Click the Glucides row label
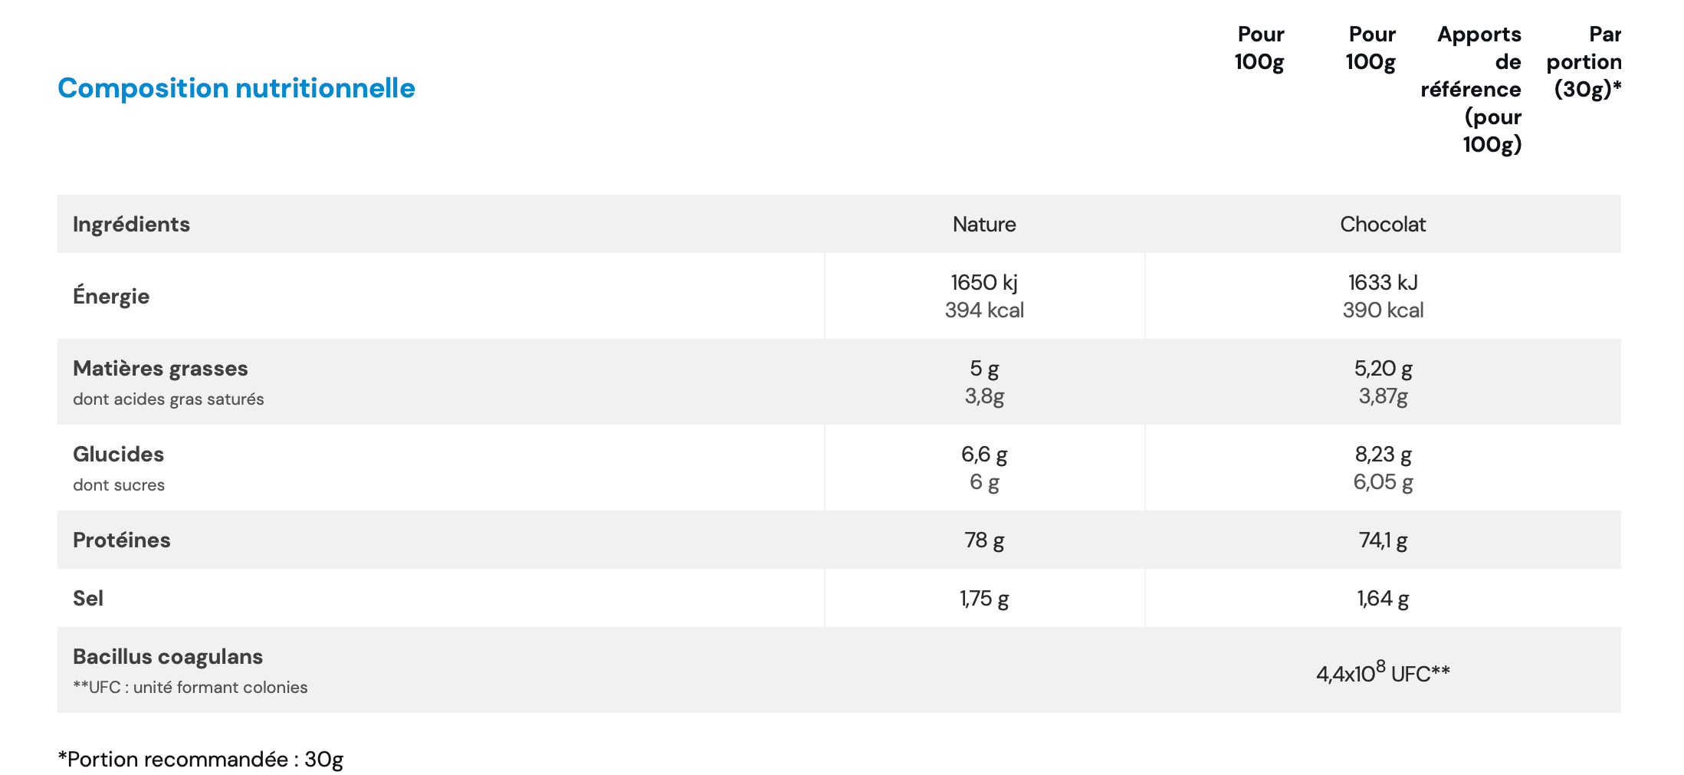The width and height of the screenshot is (1684, 775). point(118,454)
